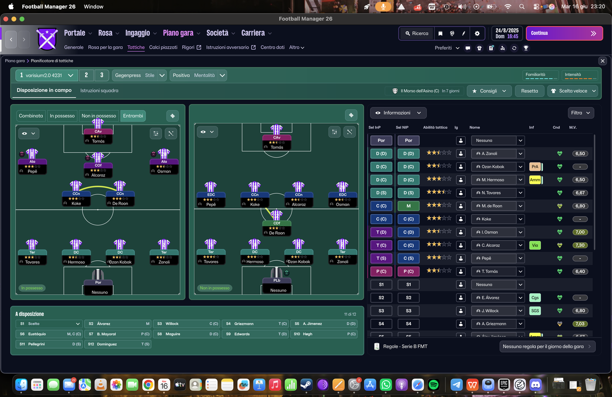Click the club crest with crossed swords
Image resolution: width=612 pixels, height=397 pixels.
coord(47,39)
